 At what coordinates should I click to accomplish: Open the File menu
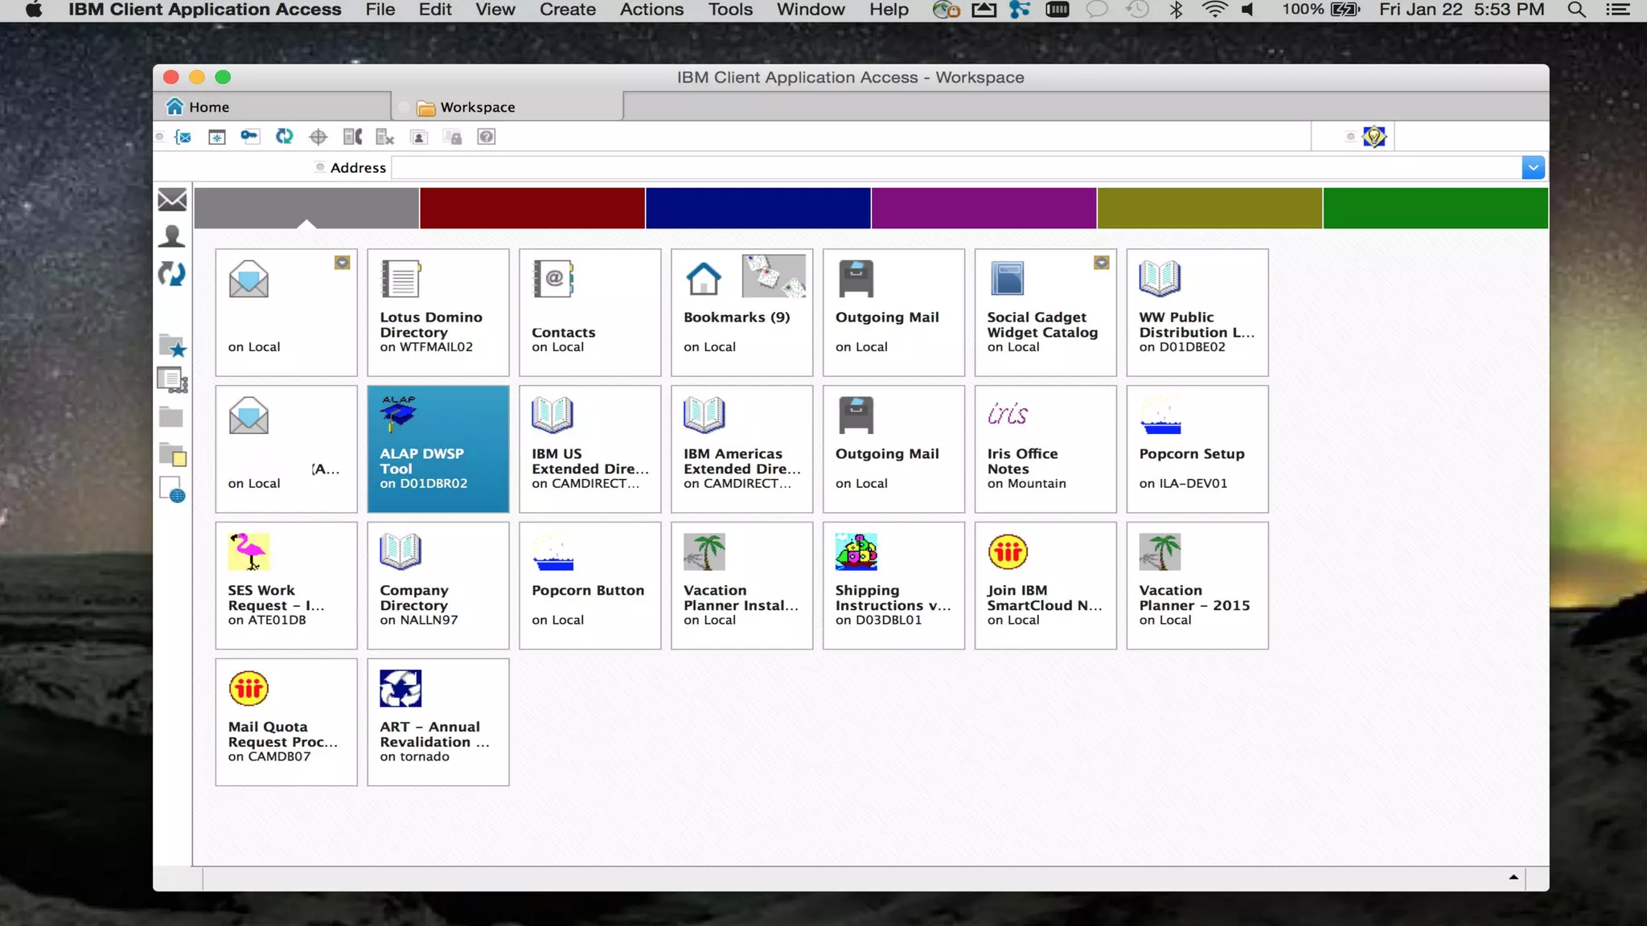(x=380, y=10)
